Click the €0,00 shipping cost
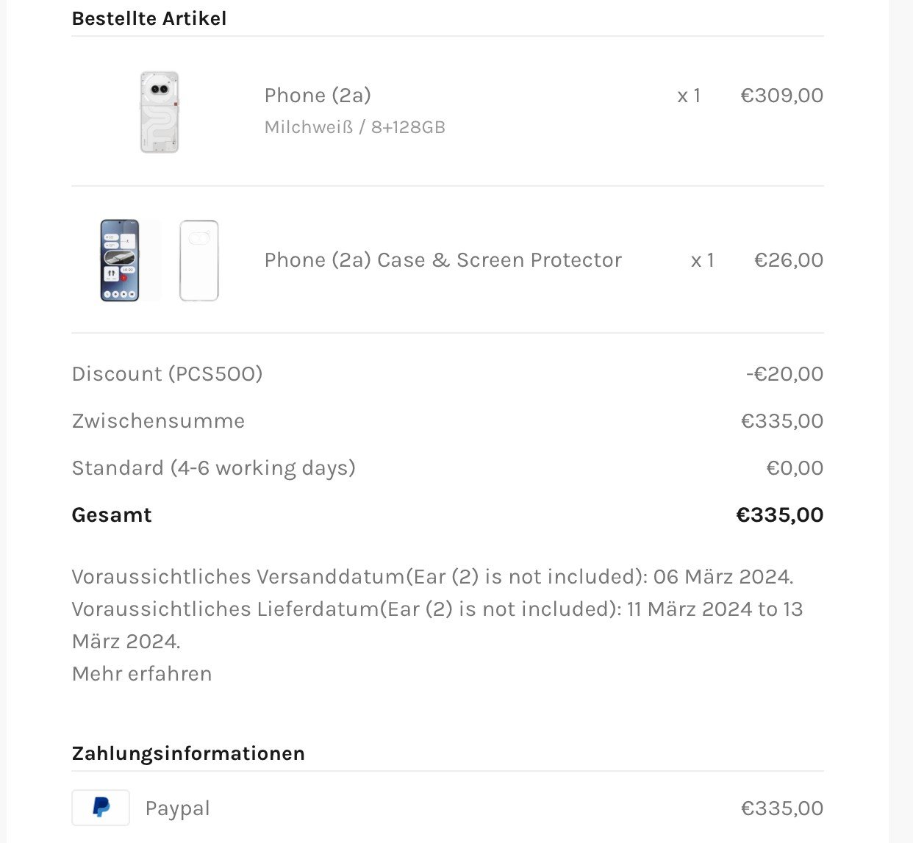913x843 pixels. [795, 468]
